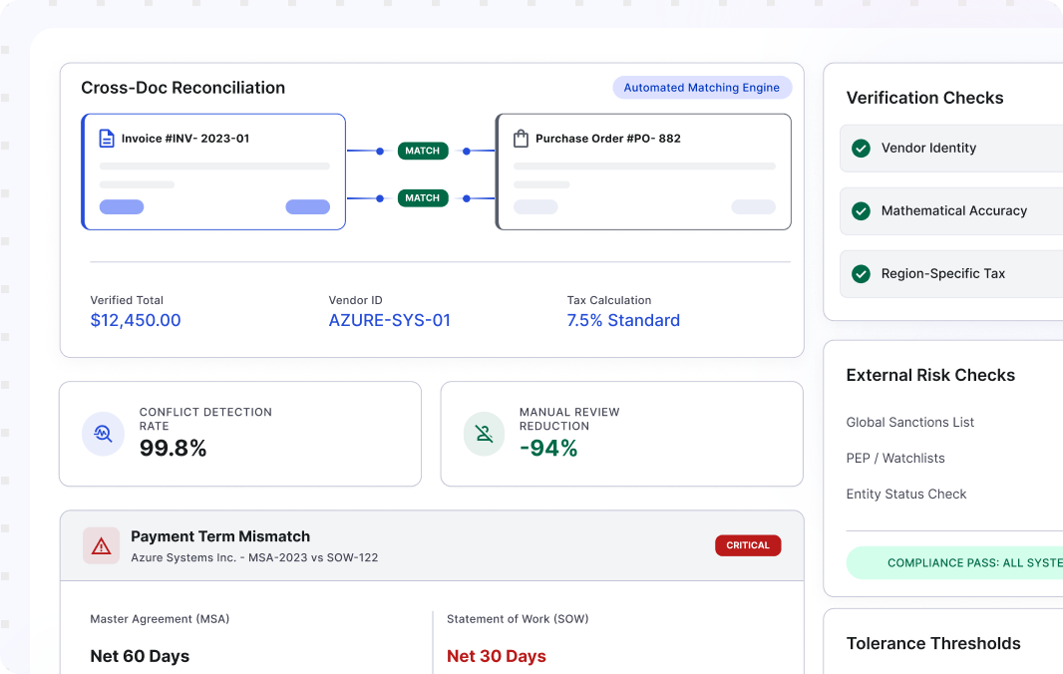The width and height of the screenshot is (1063, 674).
Task: Click the Cross-Doc Reconciliation heading
Action: point(183,88)
